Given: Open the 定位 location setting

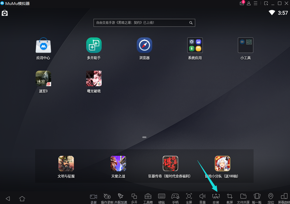Looking at the screenshot, I should [271, 199].
